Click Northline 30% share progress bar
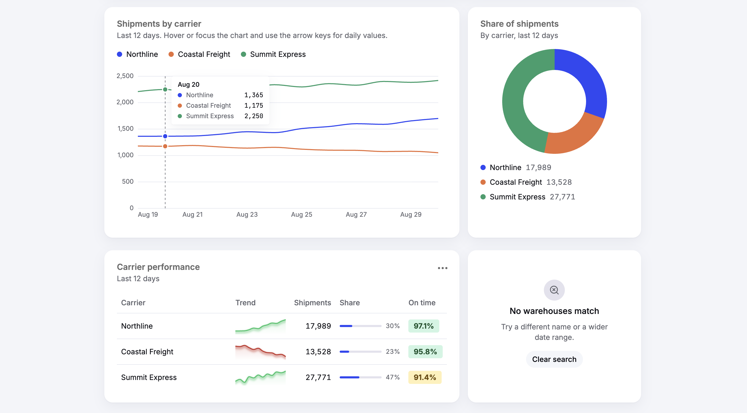Viewport: 747px width, 413px height. click(360, 326)
